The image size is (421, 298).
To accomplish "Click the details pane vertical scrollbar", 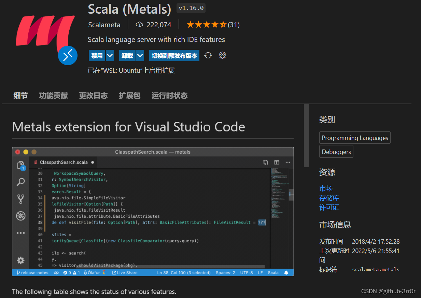I will click(x=306, y=136).
